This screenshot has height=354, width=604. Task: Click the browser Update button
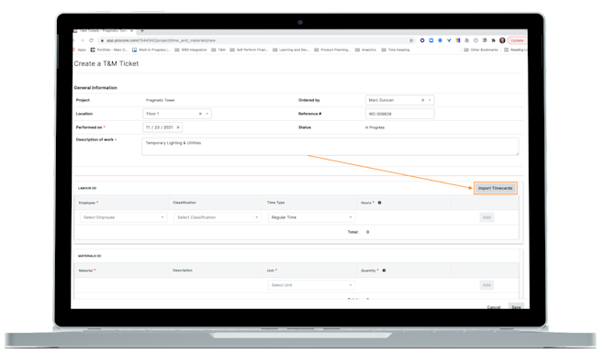tap(517, 40)
